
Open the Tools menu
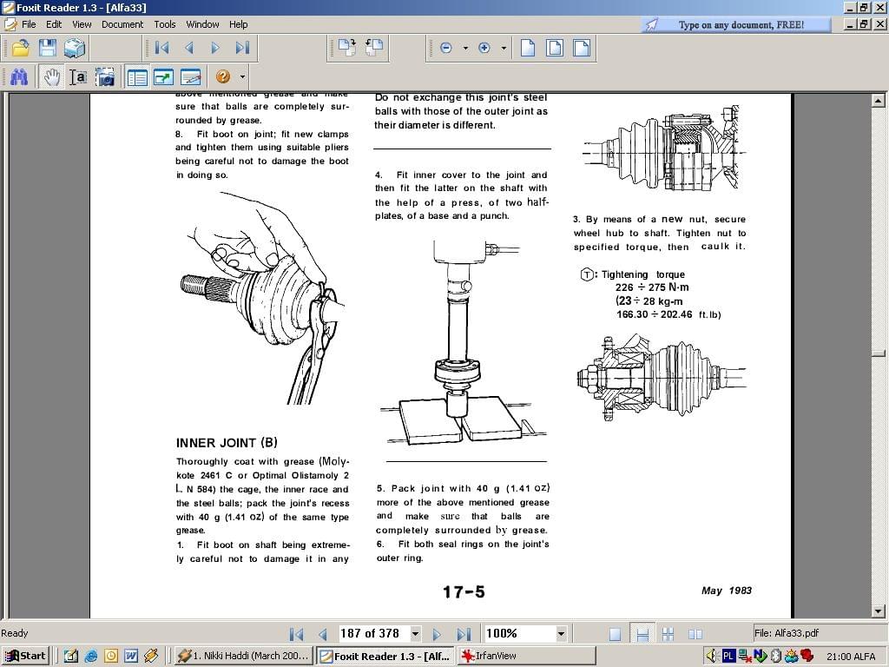pos(165,24)
